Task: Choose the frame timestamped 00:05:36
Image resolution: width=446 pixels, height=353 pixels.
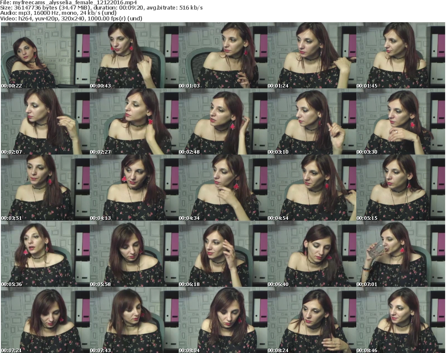Action: click(x=45, y=254)
